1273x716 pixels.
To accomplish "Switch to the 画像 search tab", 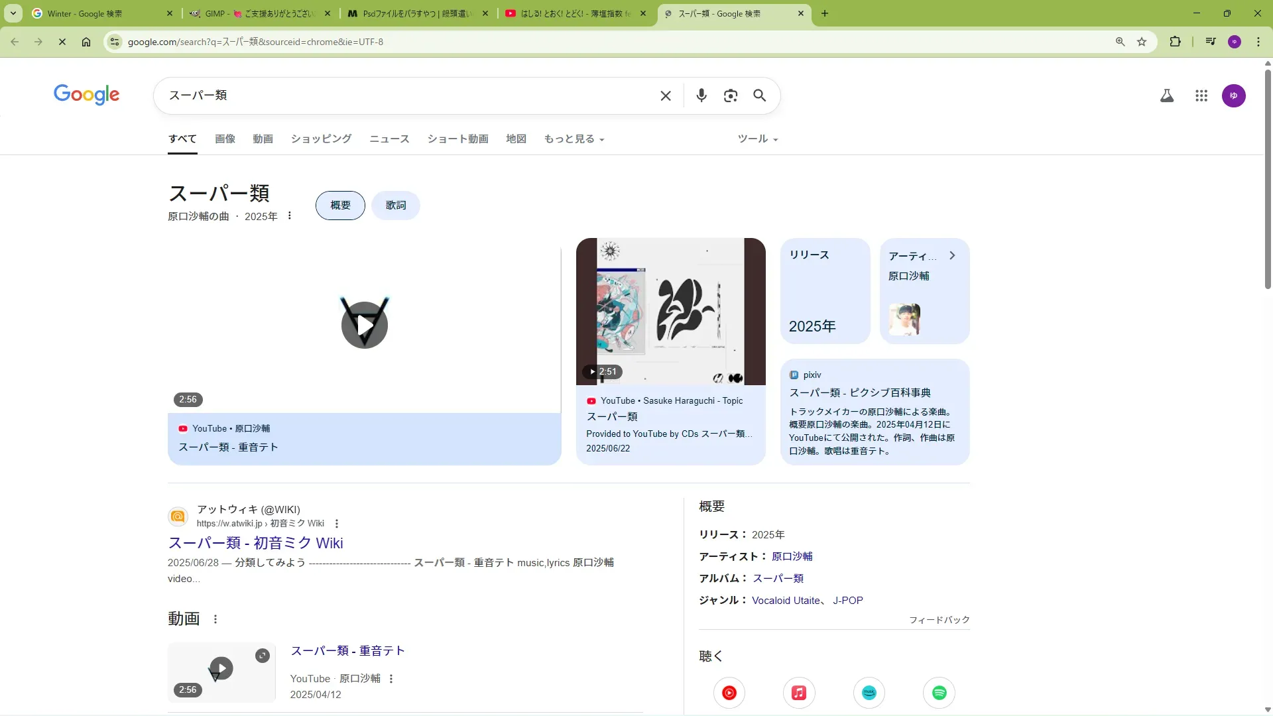I will coord(225,139).
